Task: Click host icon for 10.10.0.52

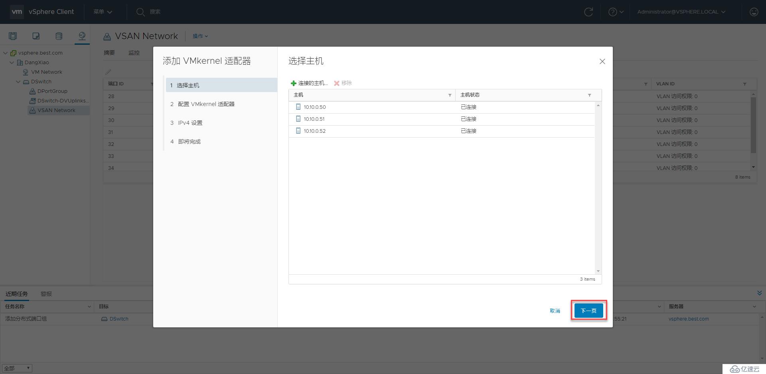Action: point(298,131)
